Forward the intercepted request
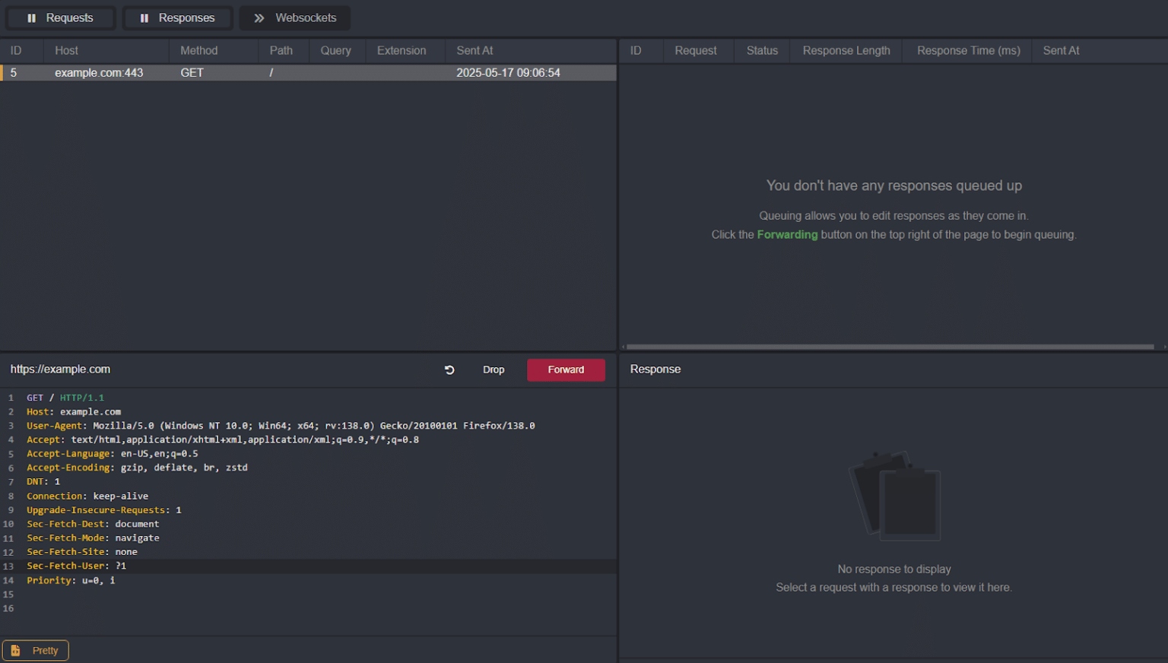 tap(566, 370)
